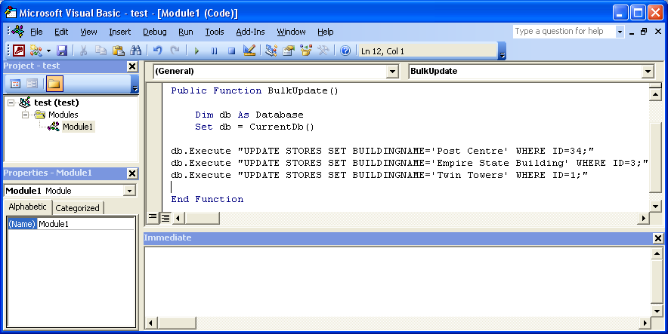Image resolution: width=668 pixels, height=334 pixels.
Task: Open the Add-Ins menu
Action: [251, 32]
